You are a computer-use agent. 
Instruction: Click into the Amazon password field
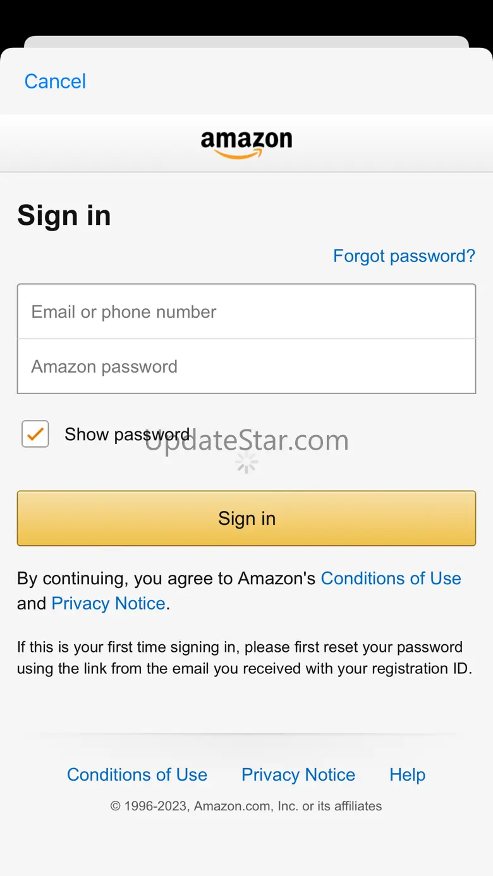(x=246, y=366)
